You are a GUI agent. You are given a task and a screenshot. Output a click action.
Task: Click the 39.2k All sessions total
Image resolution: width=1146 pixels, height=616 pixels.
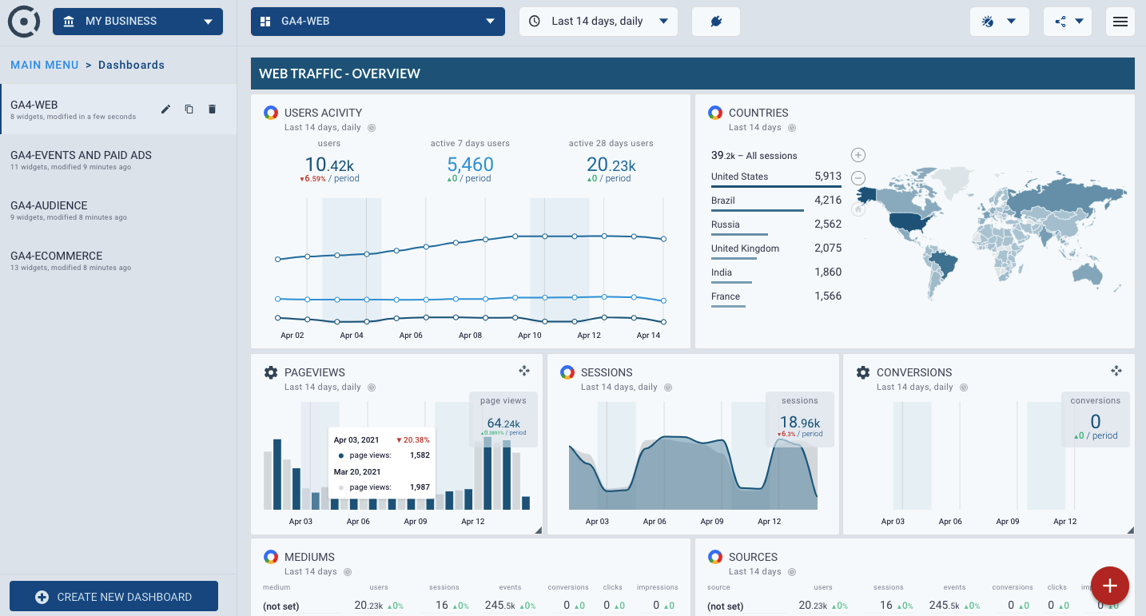754,156
